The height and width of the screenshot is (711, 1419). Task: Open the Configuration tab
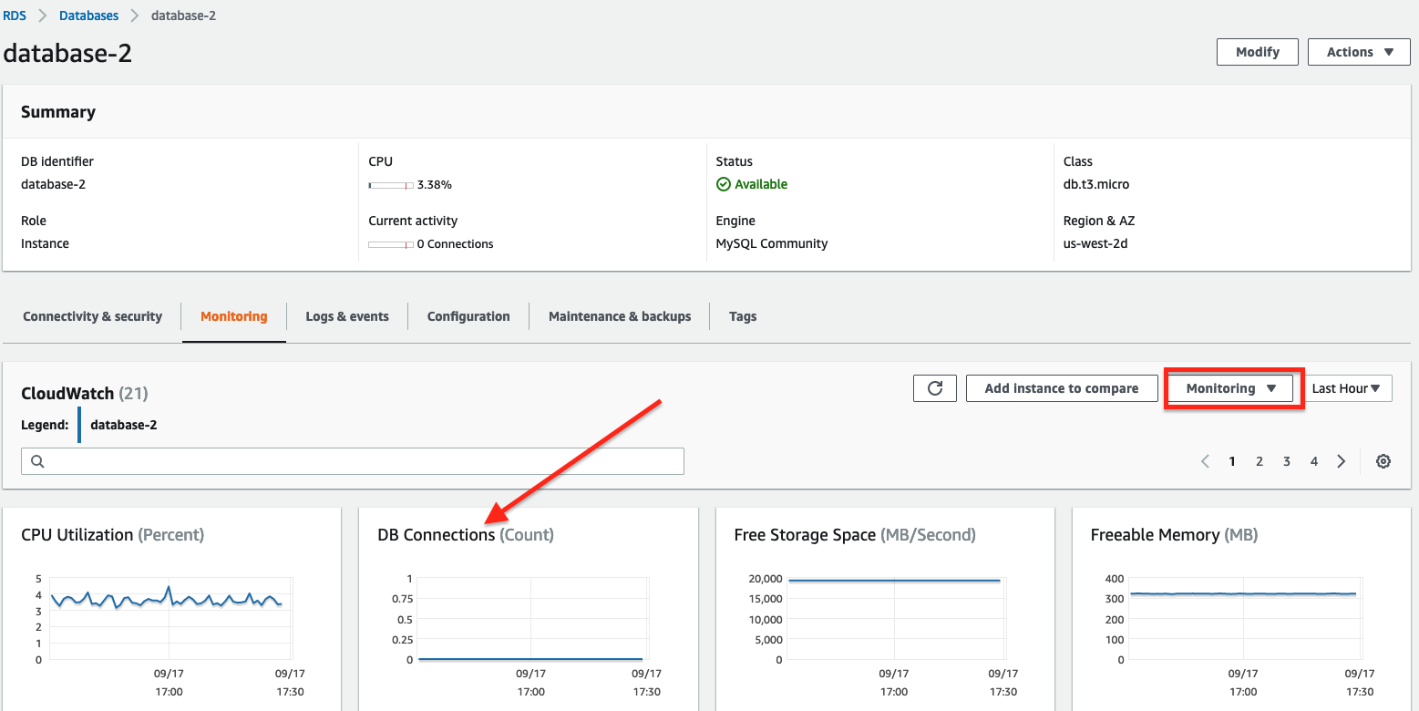(468, 316)
